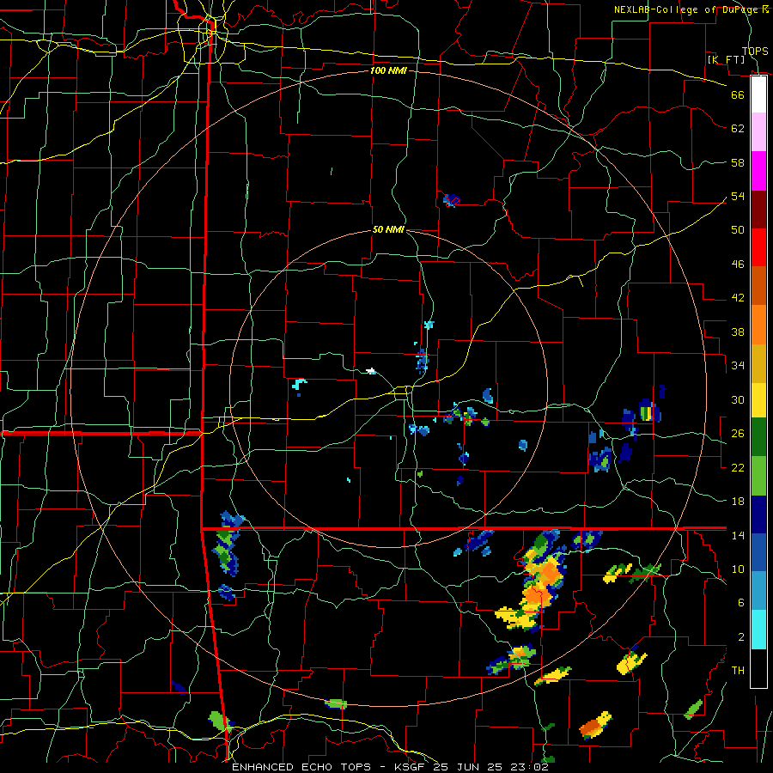Click the white swatch in the legend

(758, 94)
